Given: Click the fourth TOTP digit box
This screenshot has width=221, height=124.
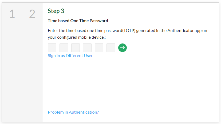Looking at the screenshot, I should pos(87,48).
